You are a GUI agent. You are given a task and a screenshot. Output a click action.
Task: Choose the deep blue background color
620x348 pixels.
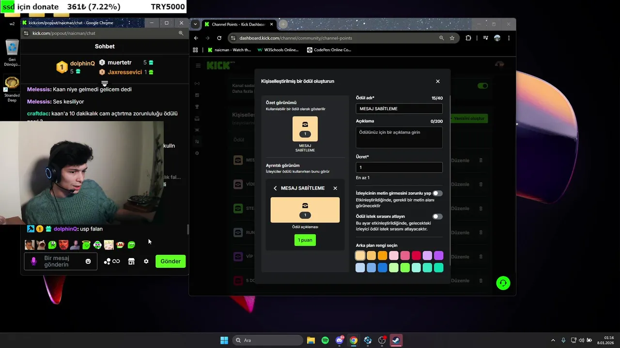click(383, 268)
